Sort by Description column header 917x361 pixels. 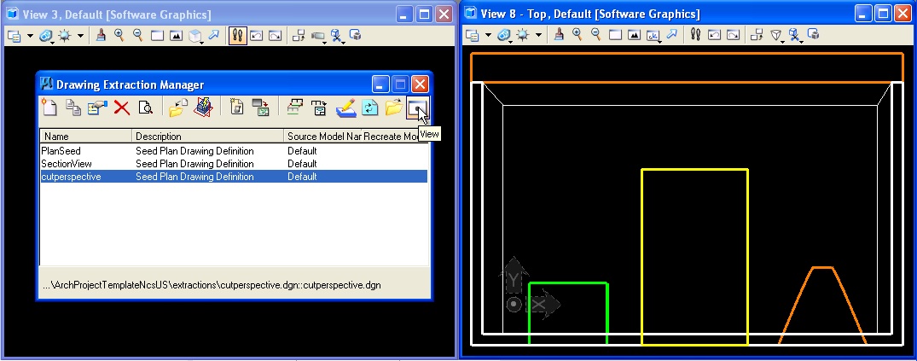pos(208,137)
